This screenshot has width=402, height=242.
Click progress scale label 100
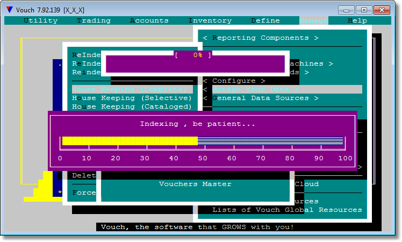click(346, 158)
